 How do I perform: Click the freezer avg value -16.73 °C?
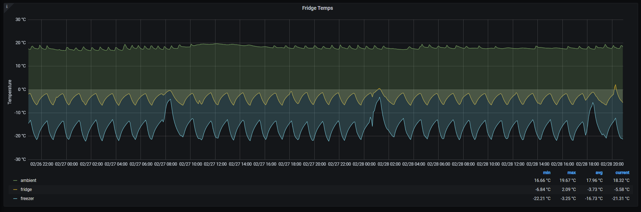click(594, 199)
